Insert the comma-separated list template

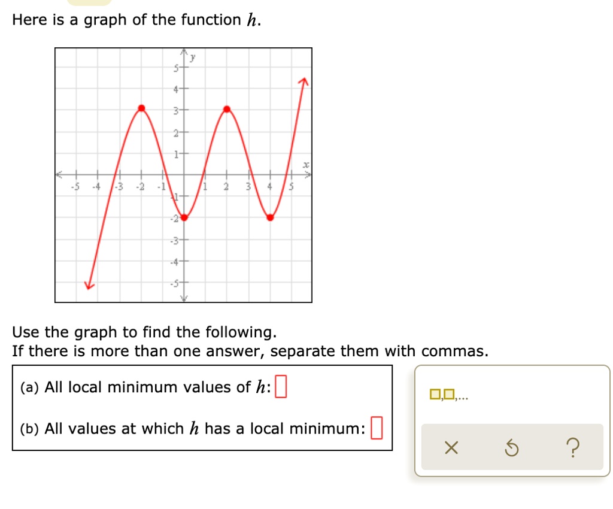pyautogui.click(x=448, y=395)
